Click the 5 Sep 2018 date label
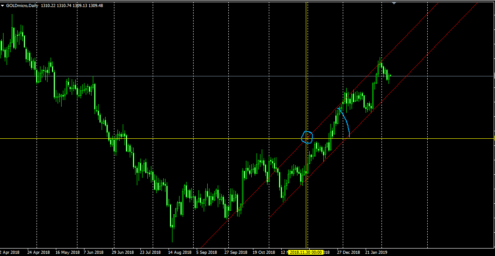 [206, 252]
